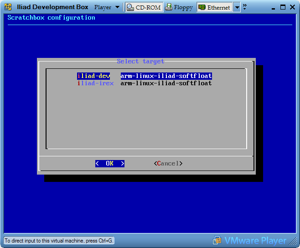Image resolution: width=300 pixels, height=248 pixels.
Task: Close the Iliad Development Box window
Action: [292, 7]
